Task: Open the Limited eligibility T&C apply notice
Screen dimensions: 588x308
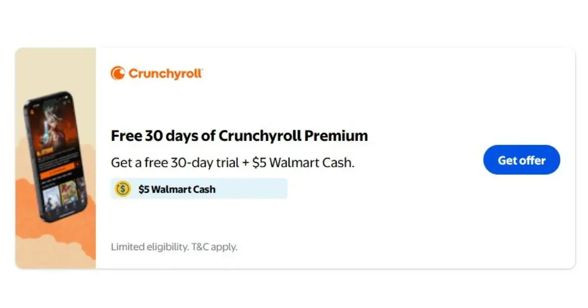Action: (174, 247)
